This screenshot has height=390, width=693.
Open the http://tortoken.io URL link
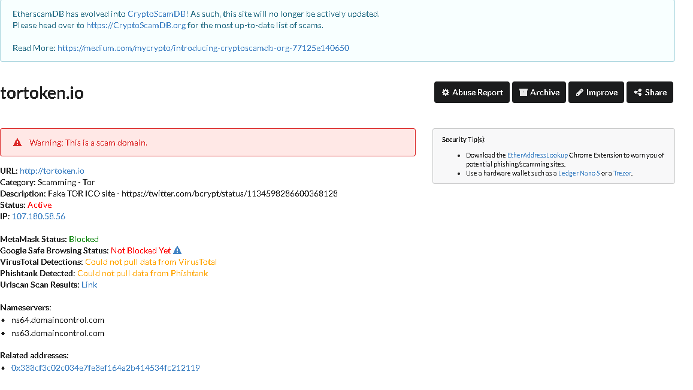click(x=52, y=171)
